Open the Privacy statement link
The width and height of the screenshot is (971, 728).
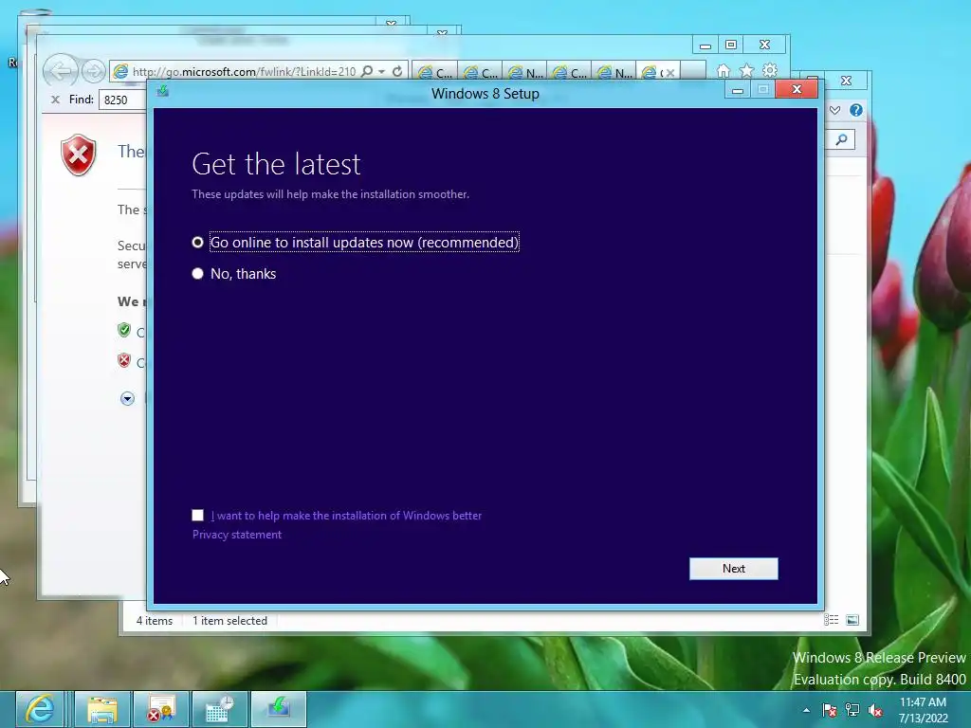point(236,535)
